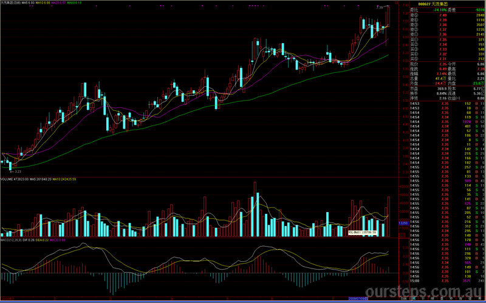Click the 外盘 value 24.4万
Image resolution: width=486 pixels, height=303 pixels.
442,84
